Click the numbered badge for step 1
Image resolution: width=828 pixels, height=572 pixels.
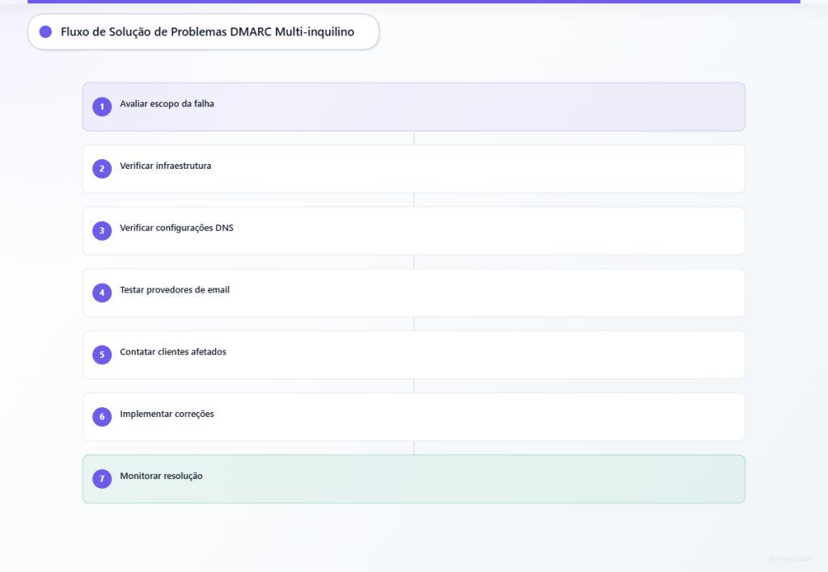pyautogui.click(x=102, y=106)
